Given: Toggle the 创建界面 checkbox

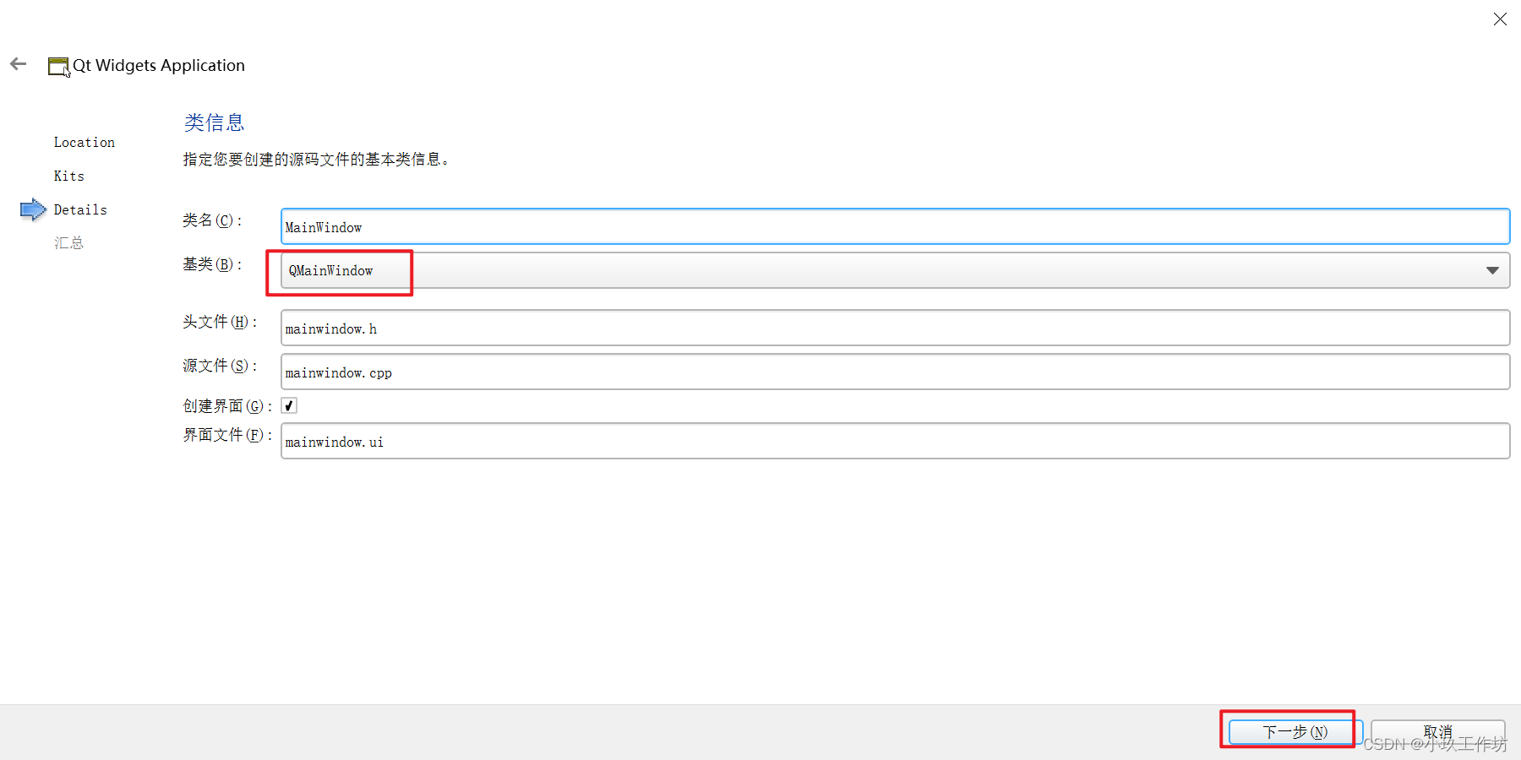Looking at the screenshot, I should pyautogui.click(x=289, y=405).
